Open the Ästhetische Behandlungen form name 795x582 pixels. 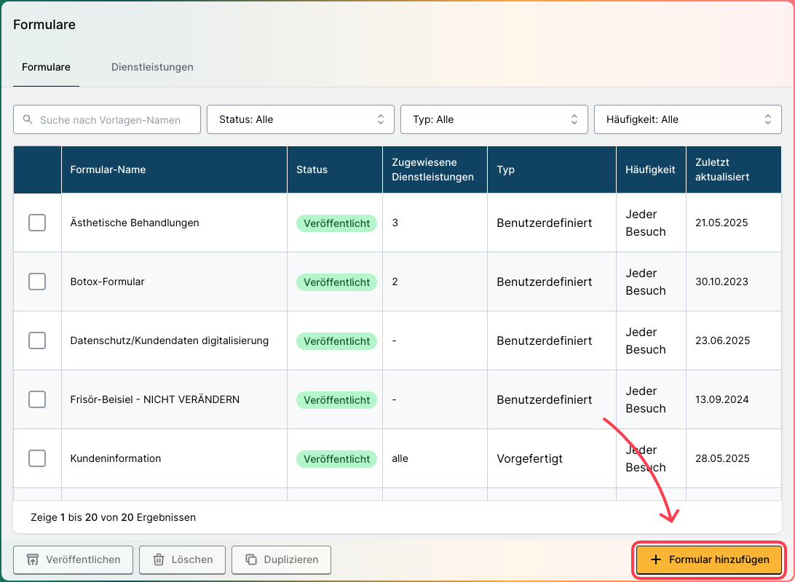click(x=135, y=223)
